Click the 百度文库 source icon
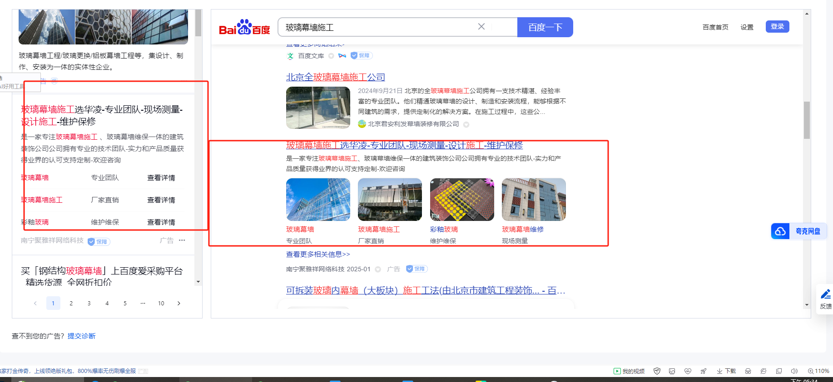The image size is (833, 382). click(x=290, y=56)
